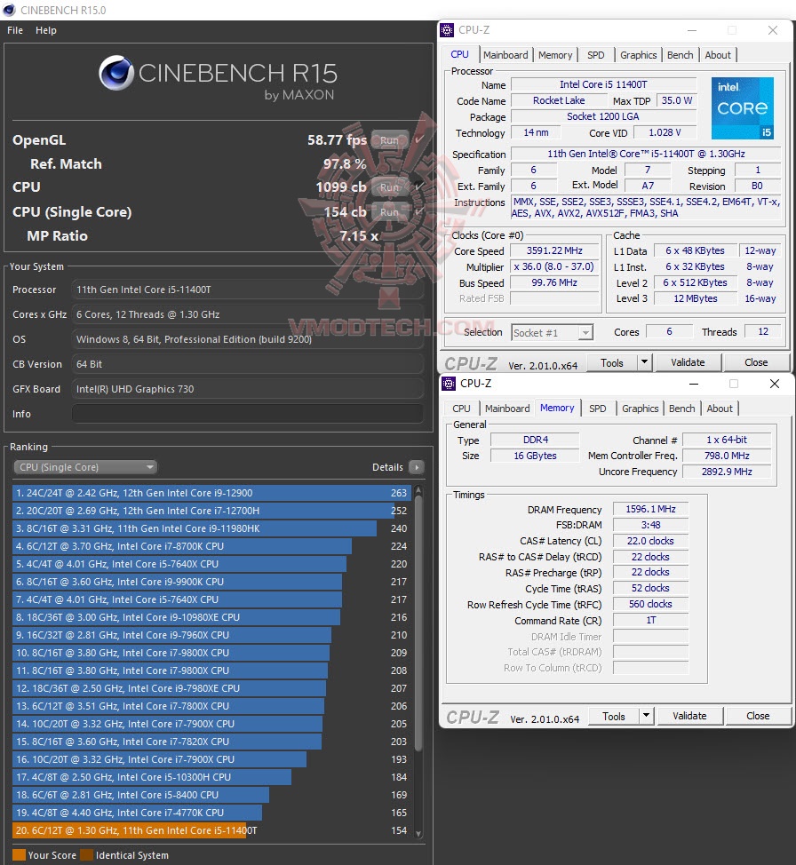796x865 pixels.
Task: Toggle the OpenGL test checkmark
Action: point(419,139)
